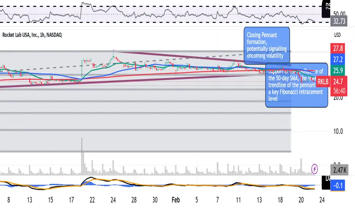Click the 56:40 bar countdown timer
This screenshot has width=355, height=209.
click(339, 91)
